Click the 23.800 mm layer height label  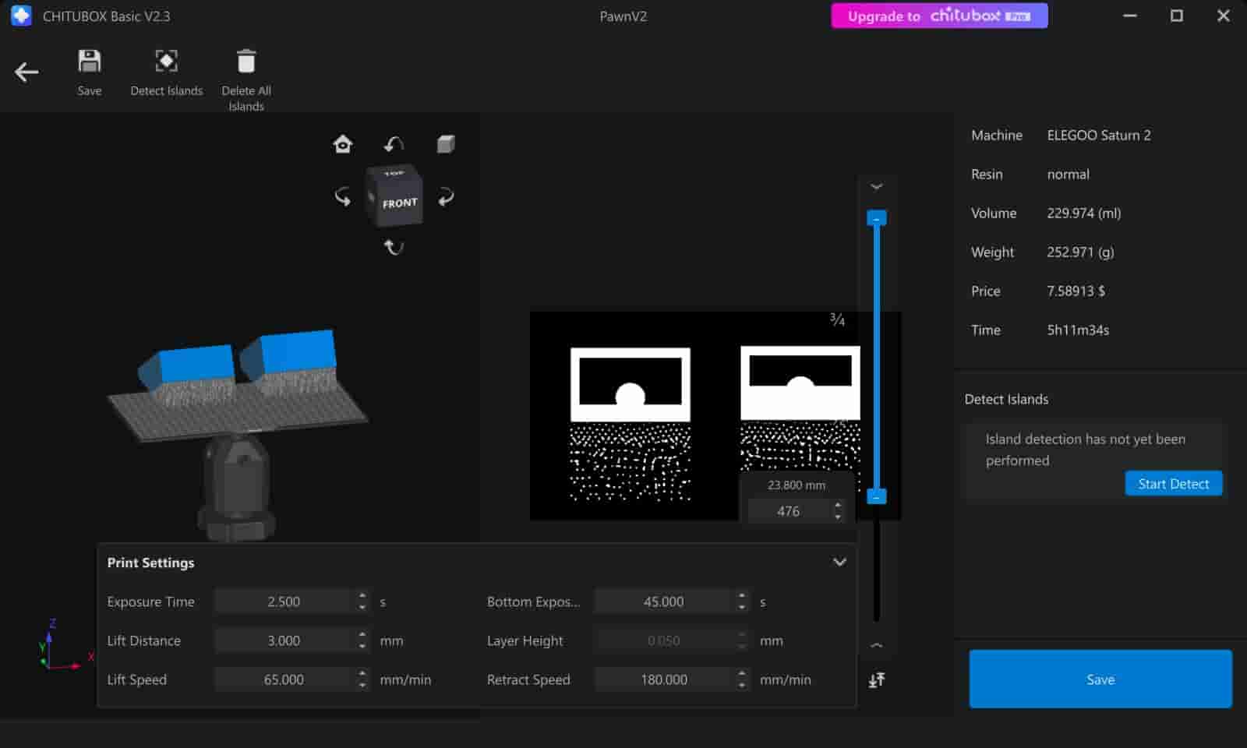796,485
